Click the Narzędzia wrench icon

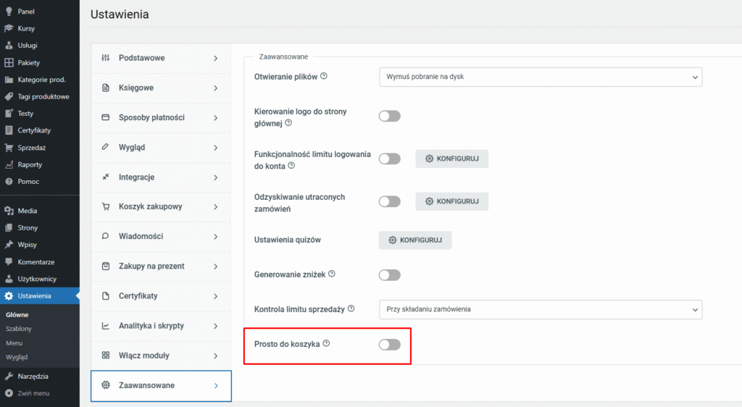coord(9,377)
